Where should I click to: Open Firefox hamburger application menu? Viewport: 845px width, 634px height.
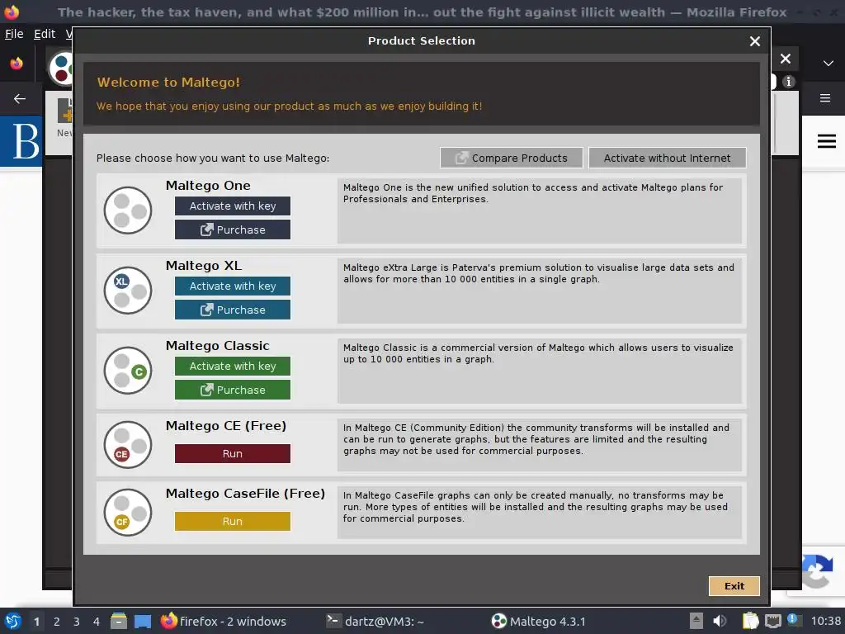pos(825,98)
